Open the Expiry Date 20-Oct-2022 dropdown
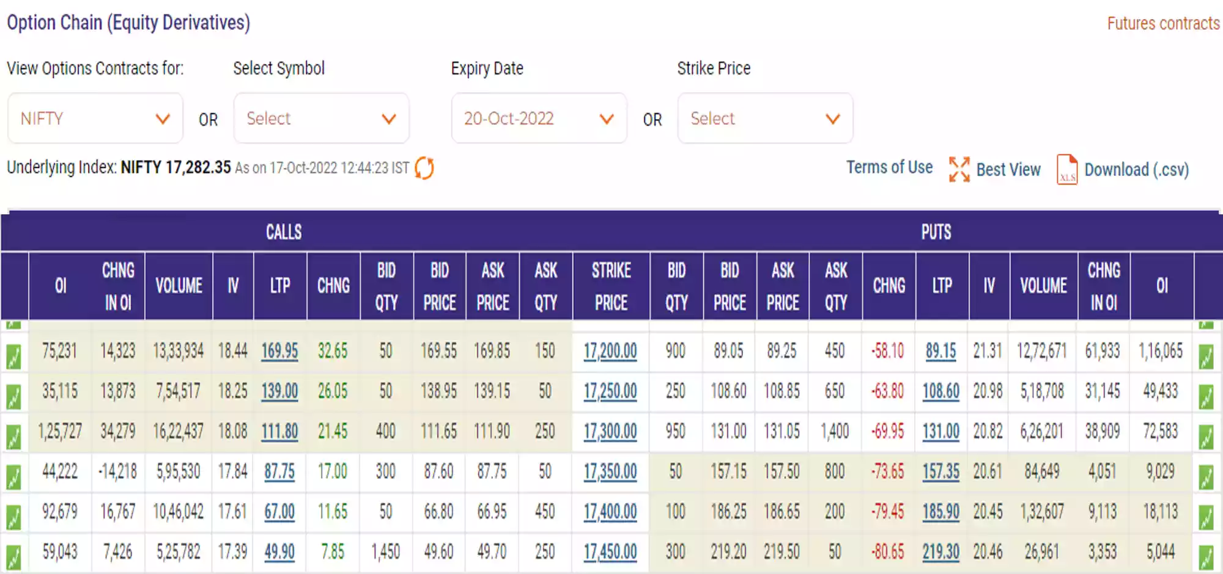1223x574 pixels. pos(539,118)
